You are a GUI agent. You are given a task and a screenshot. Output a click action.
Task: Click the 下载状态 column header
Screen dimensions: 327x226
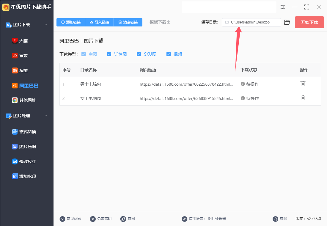pyautogui.click(x=249, y=70)
